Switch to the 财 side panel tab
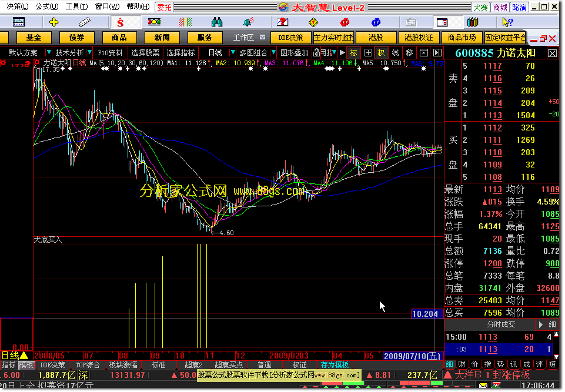 pyautogui.click(x=462, y=364)
